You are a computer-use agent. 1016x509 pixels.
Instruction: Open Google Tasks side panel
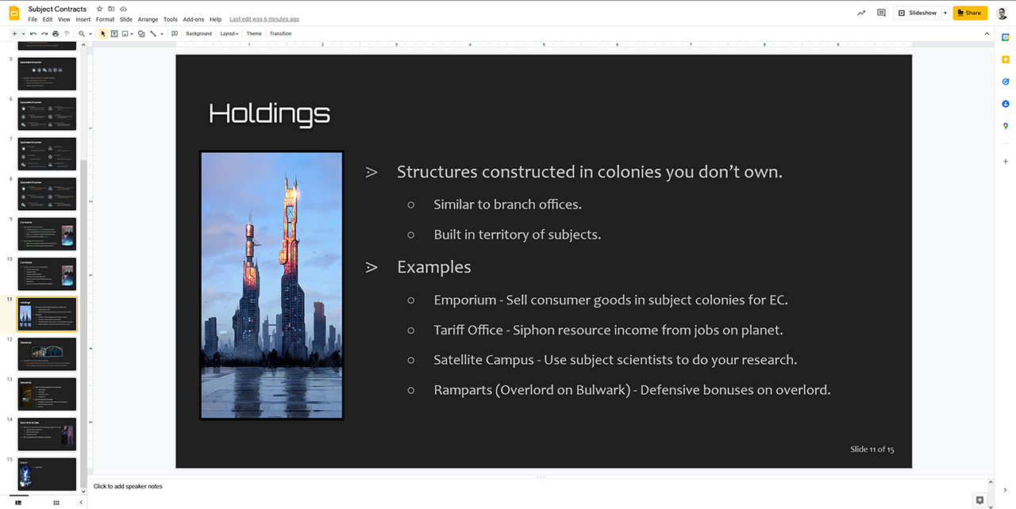point(1006,82)
